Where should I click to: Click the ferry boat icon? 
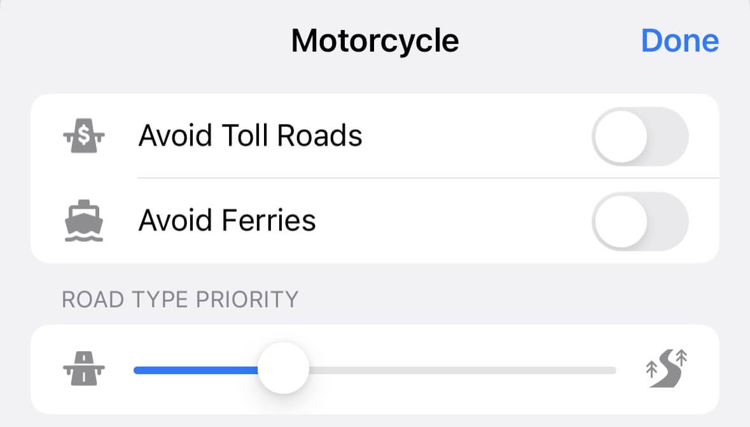pyautogui.click(x=83, y=220)
